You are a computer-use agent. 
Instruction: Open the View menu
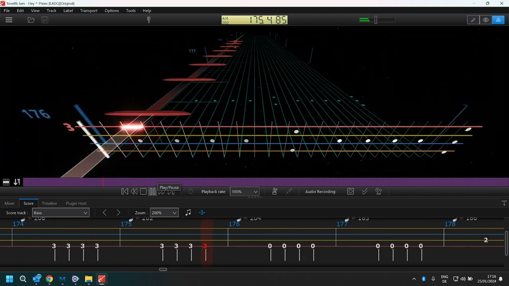click(35, 11)
